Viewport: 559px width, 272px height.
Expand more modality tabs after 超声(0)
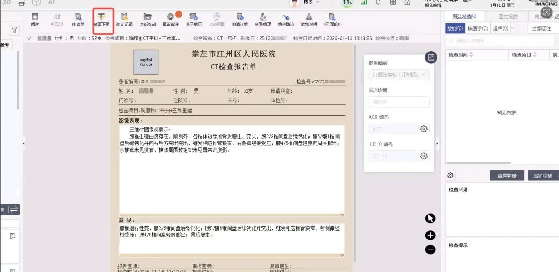[x=512, y=28]
